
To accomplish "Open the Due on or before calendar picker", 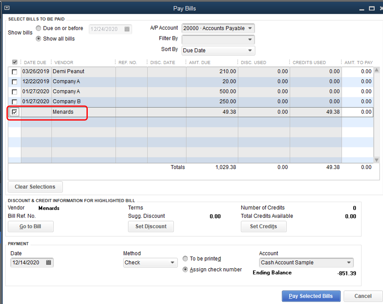I will point(127,29).
